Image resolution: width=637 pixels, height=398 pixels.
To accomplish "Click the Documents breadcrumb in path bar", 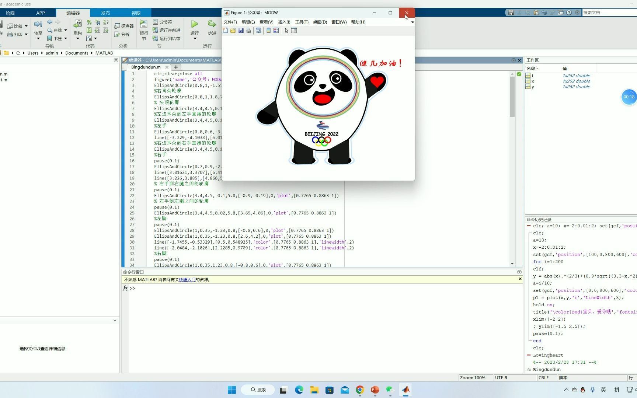I will click(77, 53).
